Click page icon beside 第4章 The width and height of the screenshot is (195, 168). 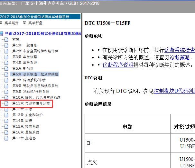click(x=6, y=63)
